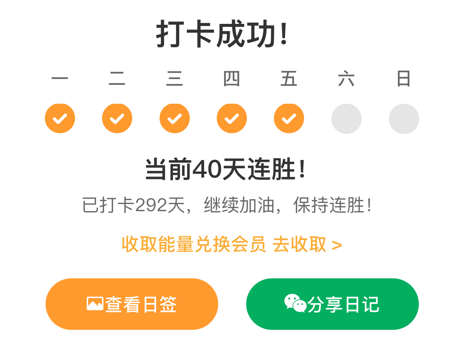
Task: Click the 四 weekday label
Action: coord(232,79)
